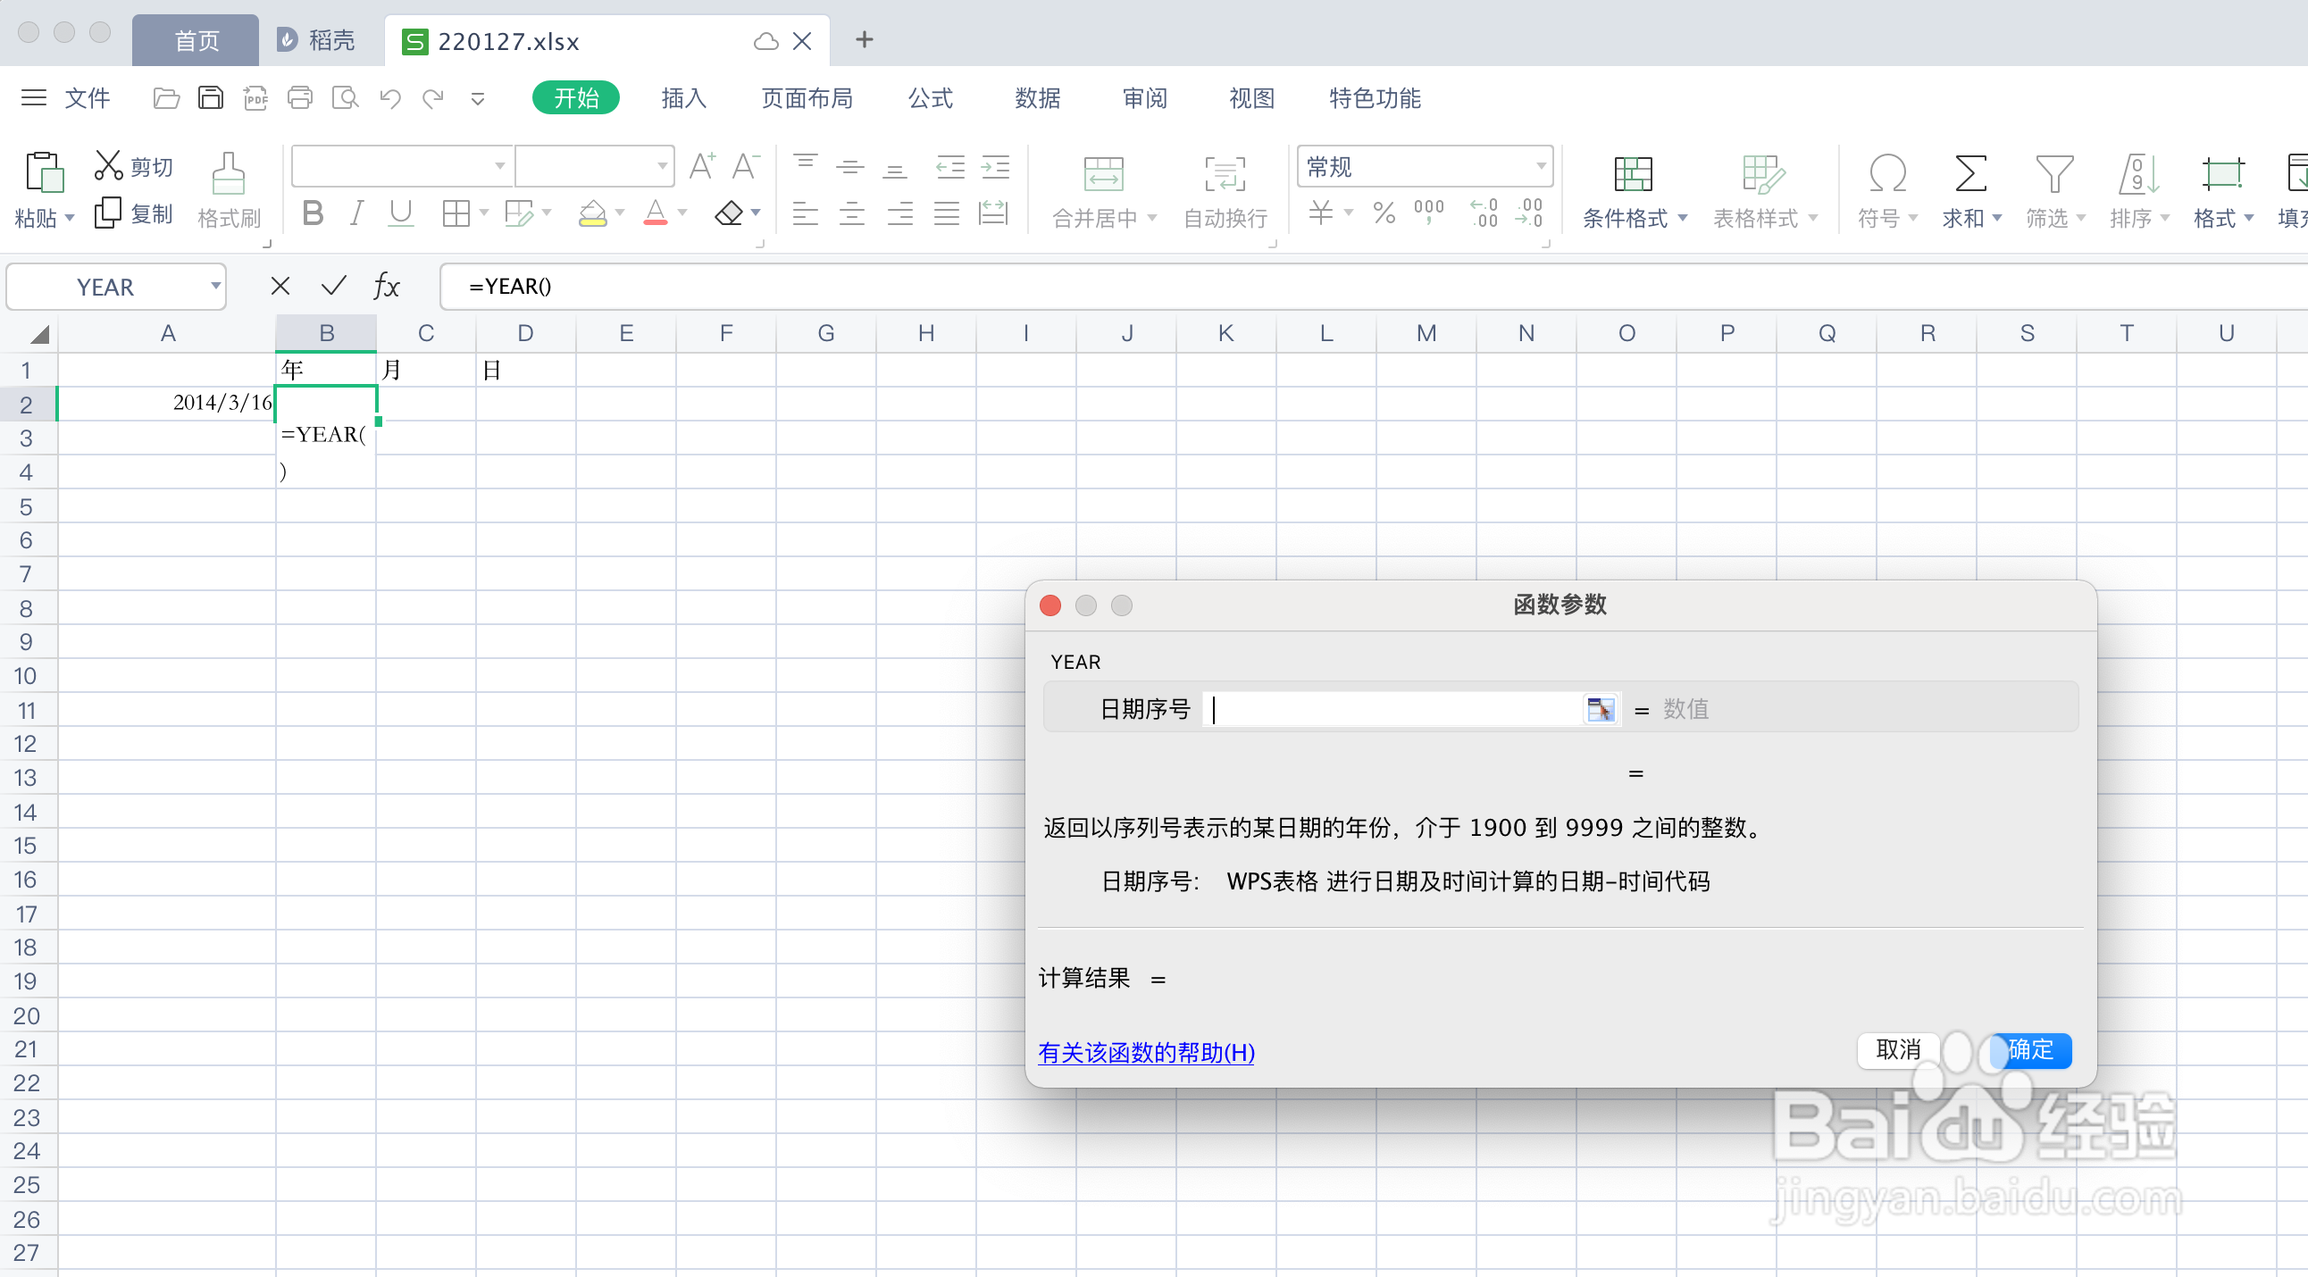Toggle bold formatting
Screen dimensions: 2308x1277
pyautogui.click(x=312, y=213)
